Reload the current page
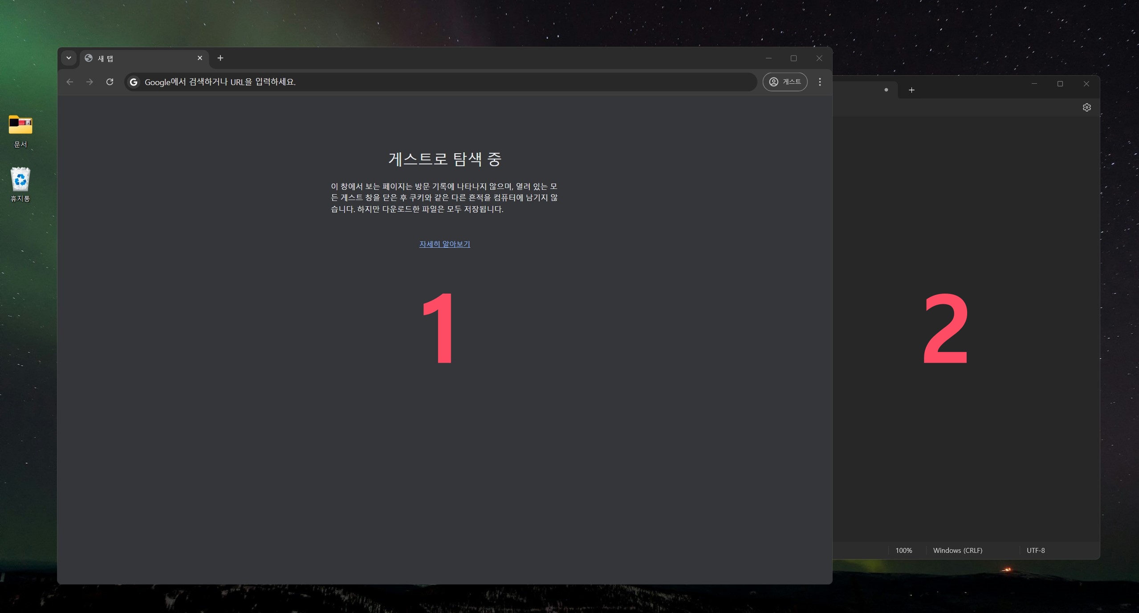This screenshot has height=613, width=1139. click(x=110, y=82)
